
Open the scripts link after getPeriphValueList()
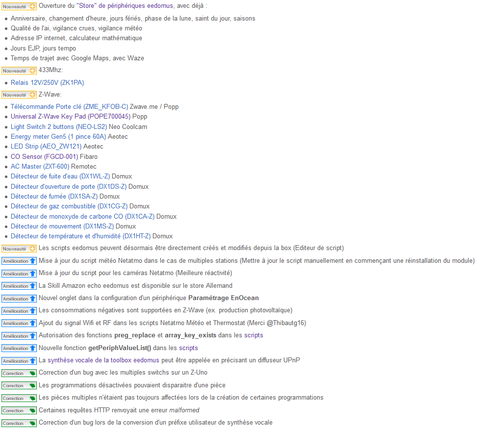[x=188, y=348]
